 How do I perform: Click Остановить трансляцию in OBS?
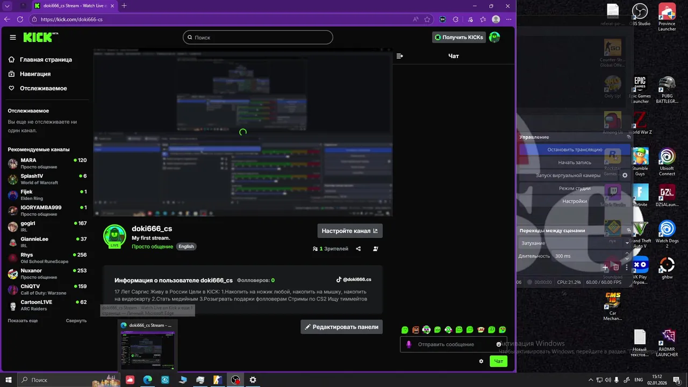tap(575, 149)
